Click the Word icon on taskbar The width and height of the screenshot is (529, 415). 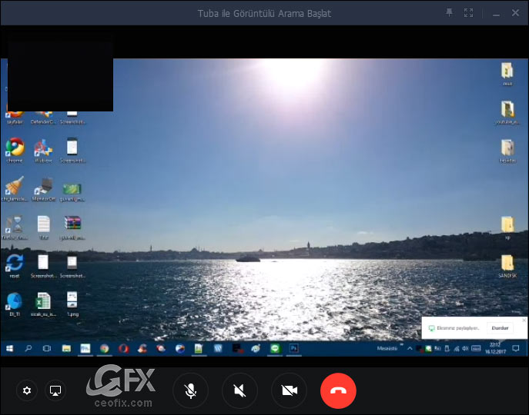218,348
